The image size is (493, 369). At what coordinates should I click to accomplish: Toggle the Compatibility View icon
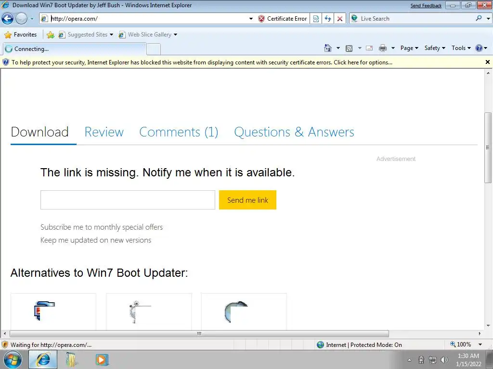pyautogui.click(x=316, y=19)
